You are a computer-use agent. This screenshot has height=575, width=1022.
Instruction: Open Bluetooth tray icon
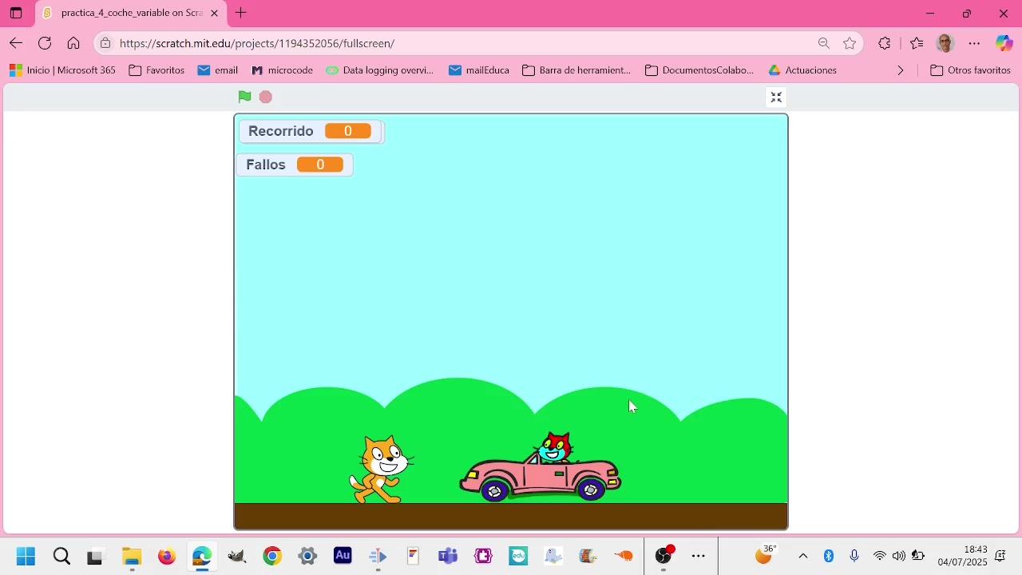click(829, 556)
